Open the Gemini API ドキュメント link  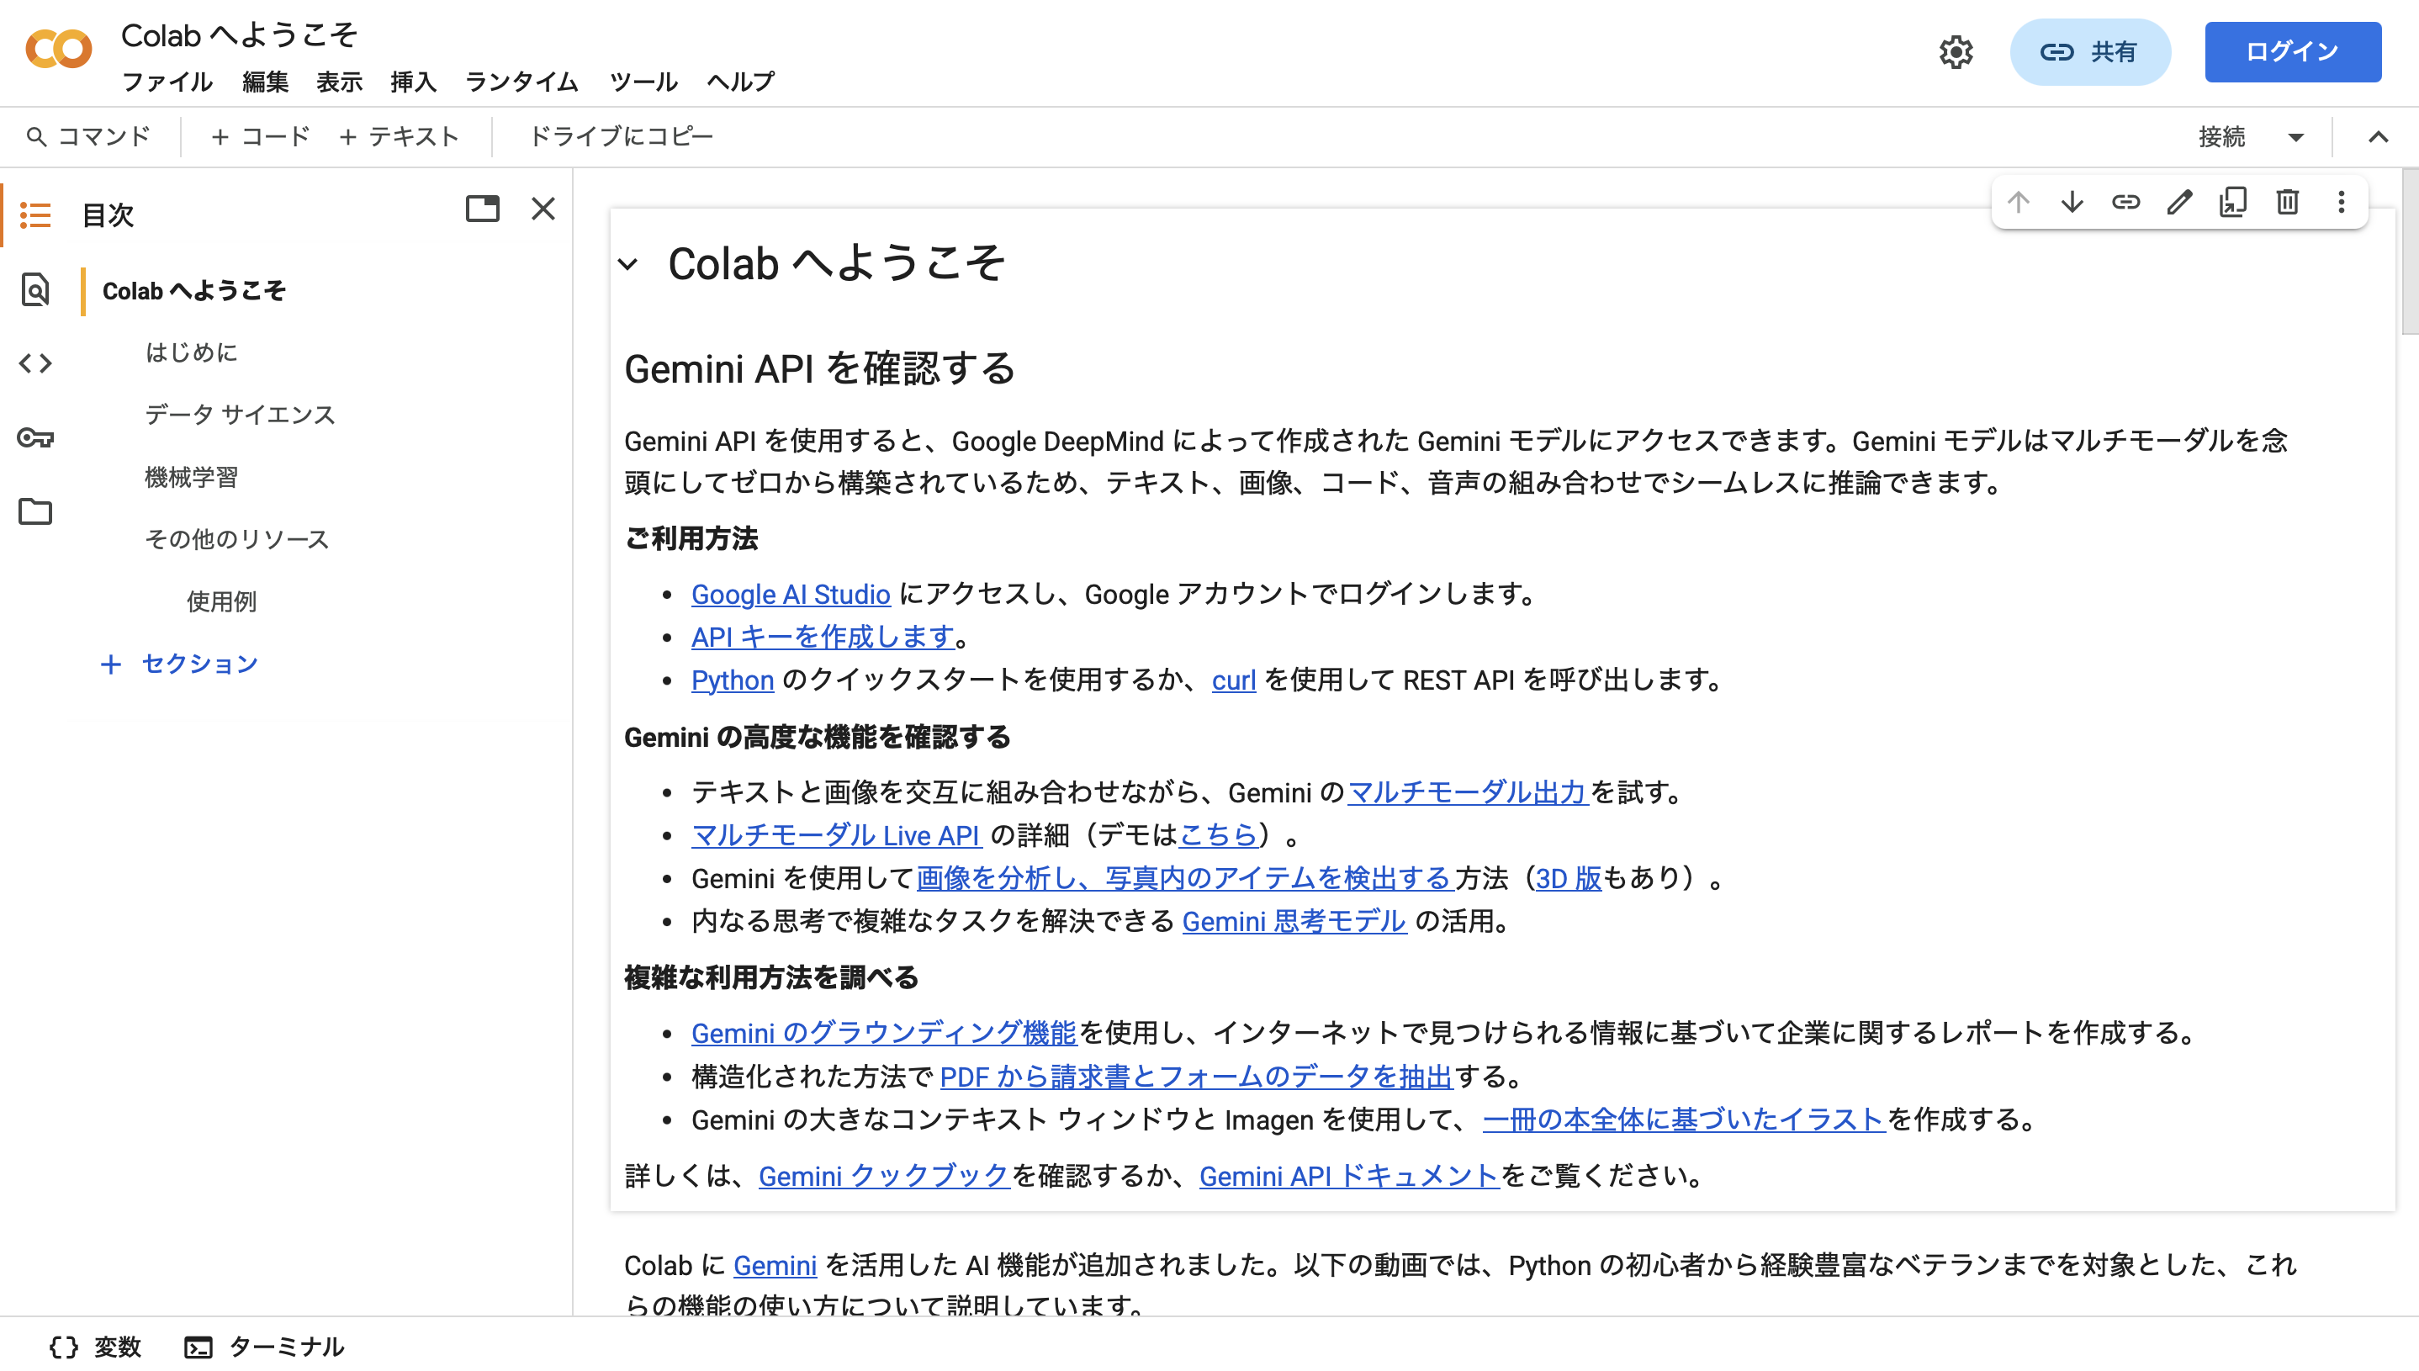click(x=1348, y=1176)
